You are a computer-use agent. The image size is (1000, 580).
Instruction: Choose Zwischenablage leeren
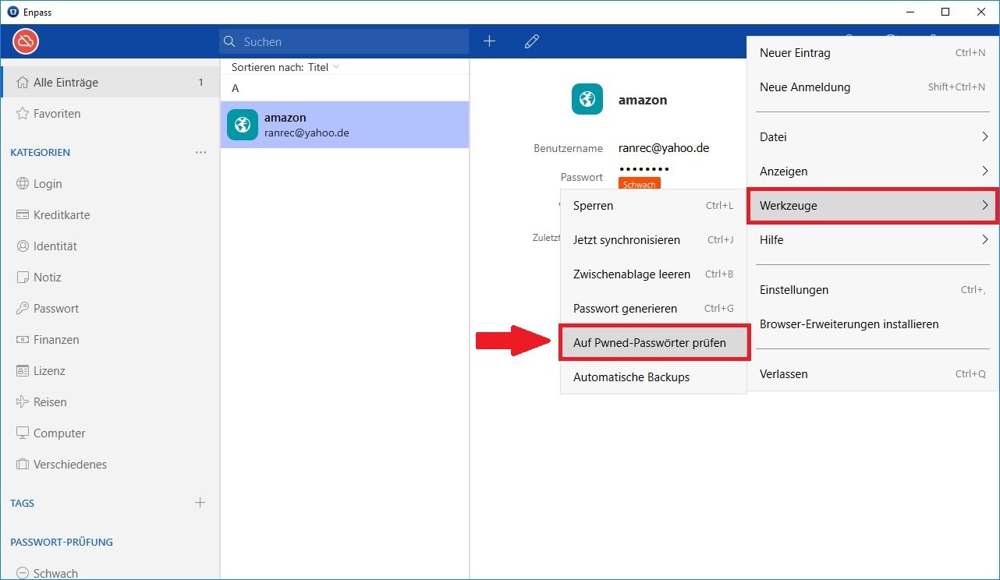[x=654, y=274]
